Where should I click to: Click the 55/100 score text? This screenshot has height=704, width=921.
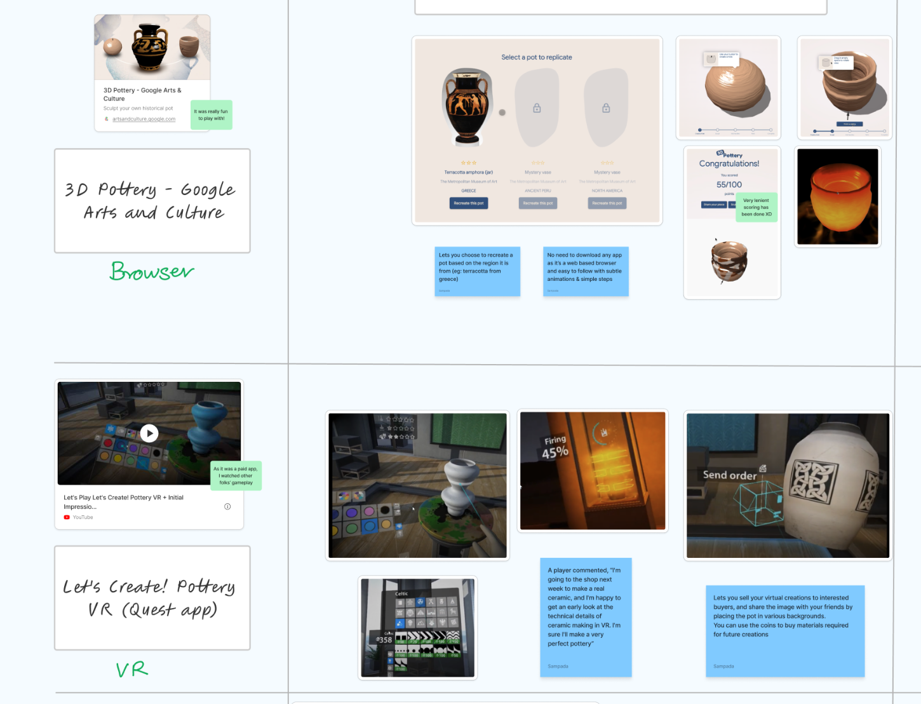[x=729, y=184]
